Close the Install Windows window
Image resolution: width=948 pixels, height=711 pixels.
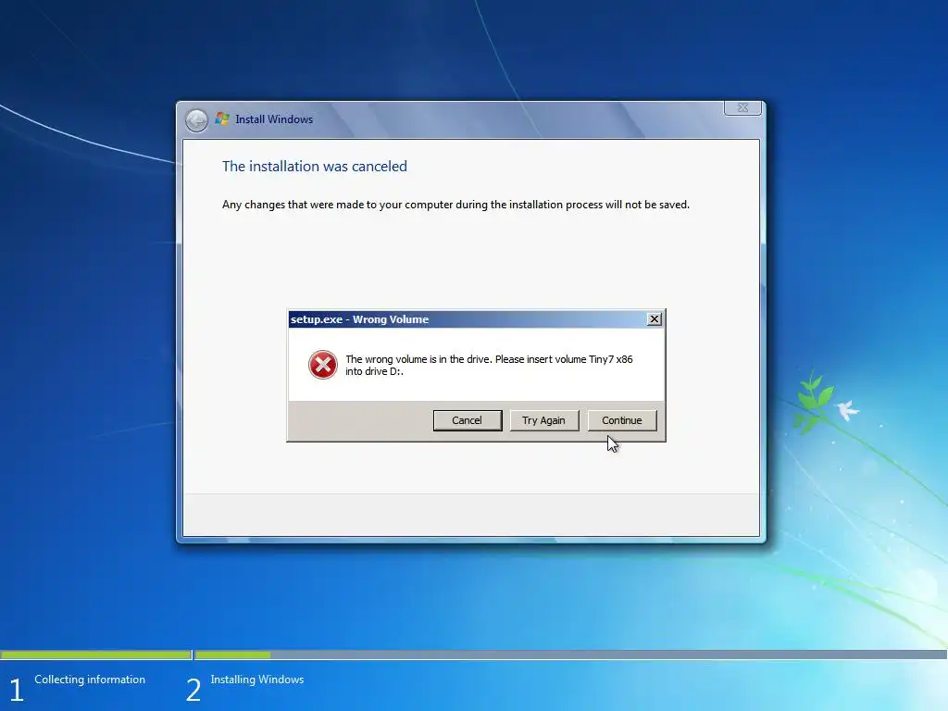[x=742, y=107]
